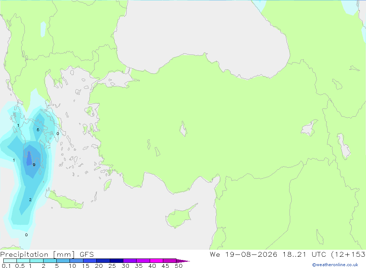Click the "5" precipitation value on the map

[x=38, y=130]
